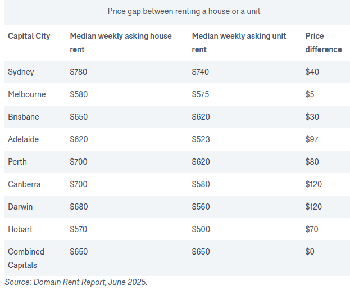Select the Adelaide city cell

(x=24, y=139)
